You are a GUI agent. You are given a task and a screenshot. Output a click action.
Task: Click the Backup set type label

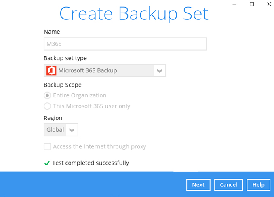pos(65,58)
